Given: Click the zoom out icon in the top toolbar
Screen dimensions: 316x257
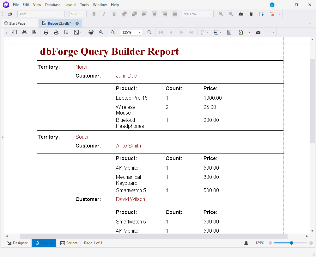Looking at the screenshot, I should pyautogui.click(x=231, y=14).
